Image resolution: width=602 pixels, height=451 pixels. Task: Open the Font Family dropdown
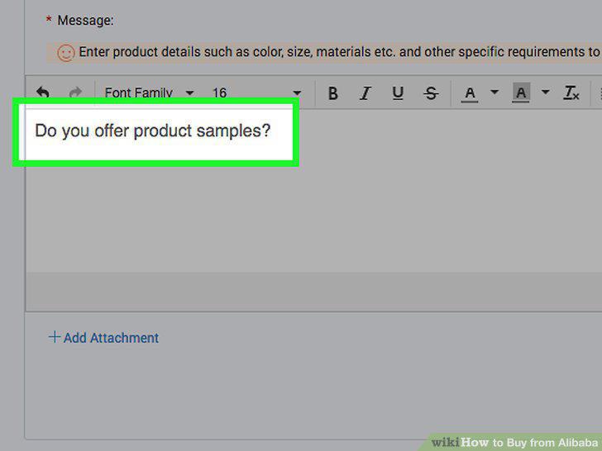coord(149,93)
